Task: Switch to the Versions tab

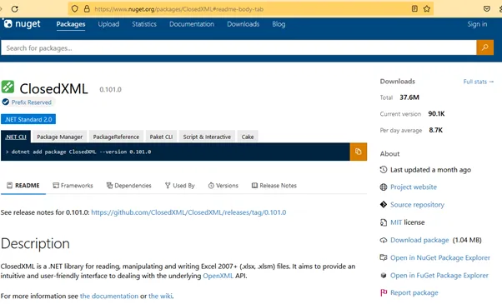Action: tap(223, 186)
